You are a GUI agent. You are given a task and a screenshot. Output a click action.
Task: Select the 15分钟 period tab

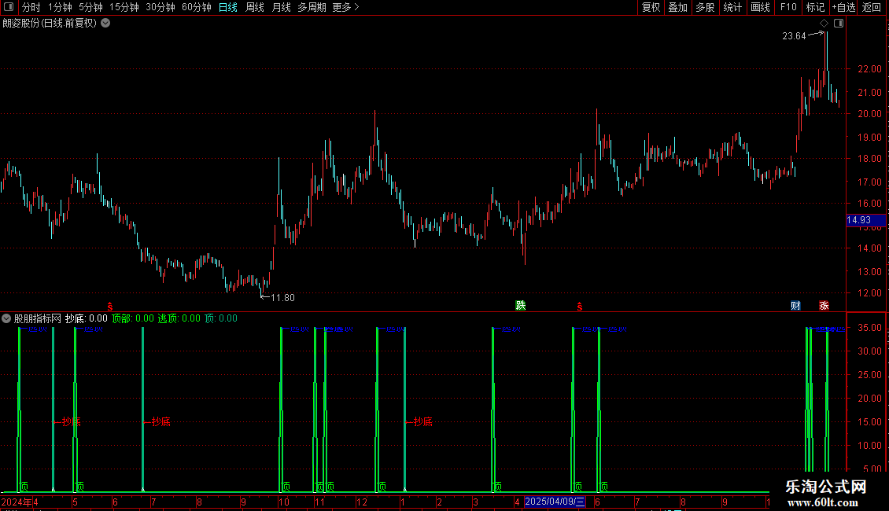tap(124, 7)
